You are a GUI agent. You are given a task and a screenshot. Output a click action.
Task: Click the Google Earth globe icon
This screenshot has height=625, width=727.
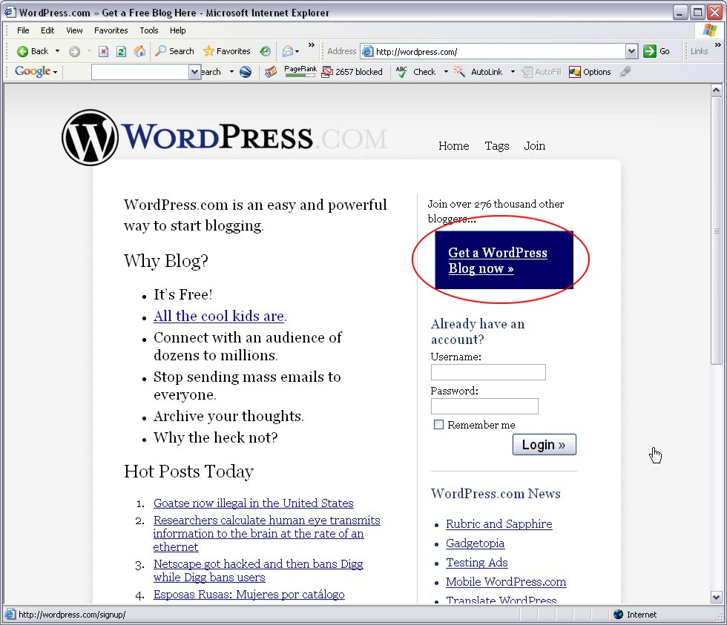[246, 72]
